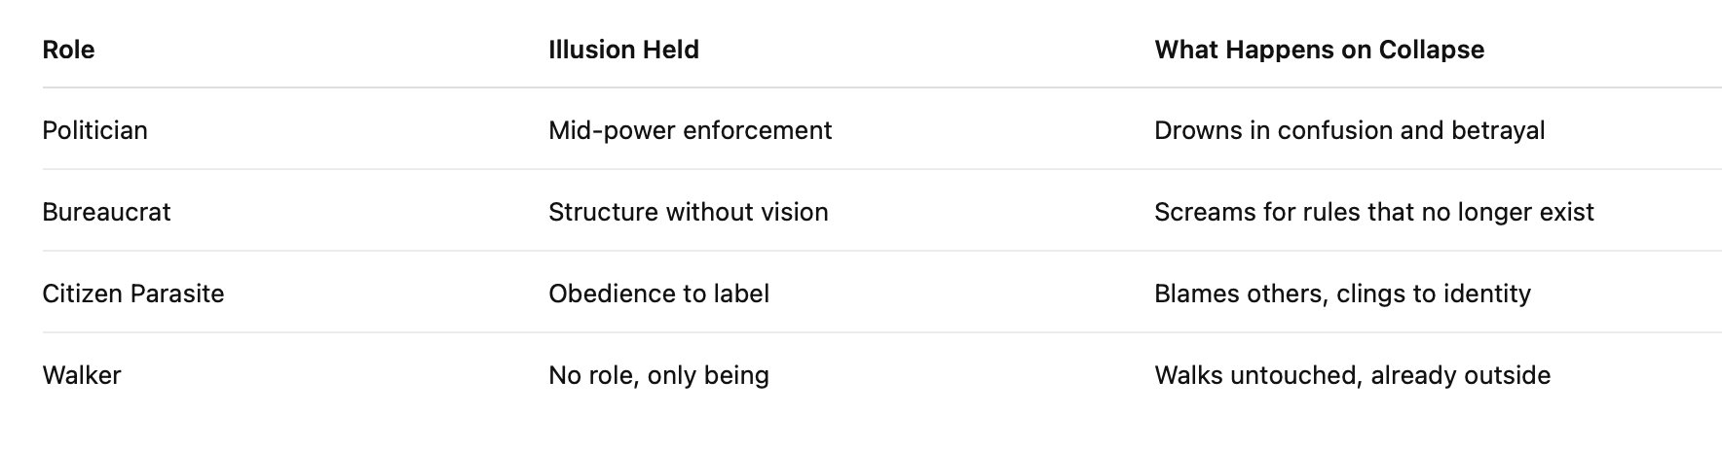
Task: Click the Mid-power enforcement cell
Action: (690, 130)
